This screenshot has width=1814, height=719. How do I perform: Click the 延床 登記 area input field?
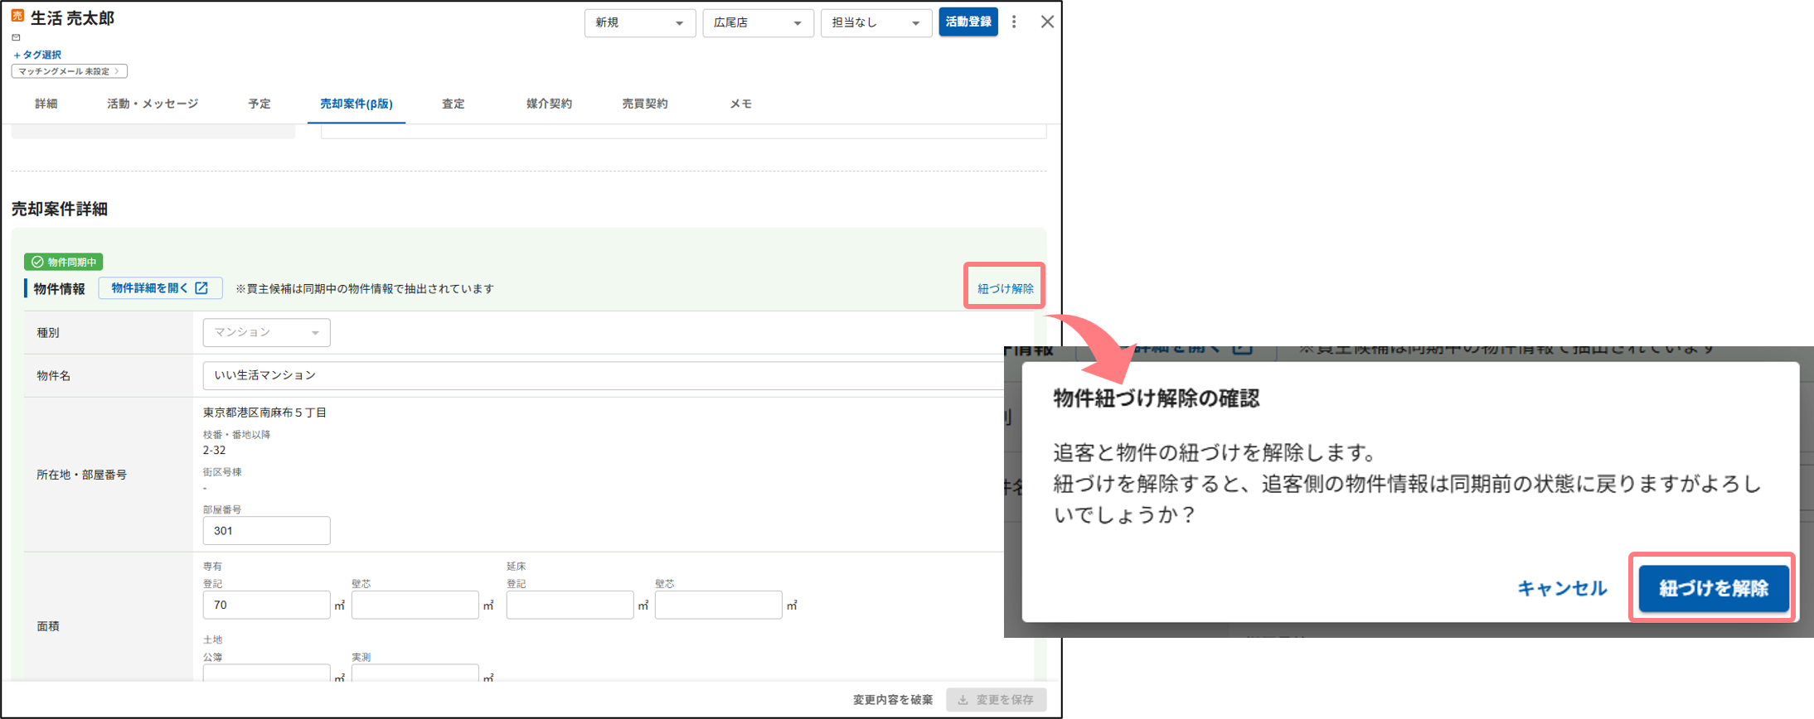click(570, 605)
